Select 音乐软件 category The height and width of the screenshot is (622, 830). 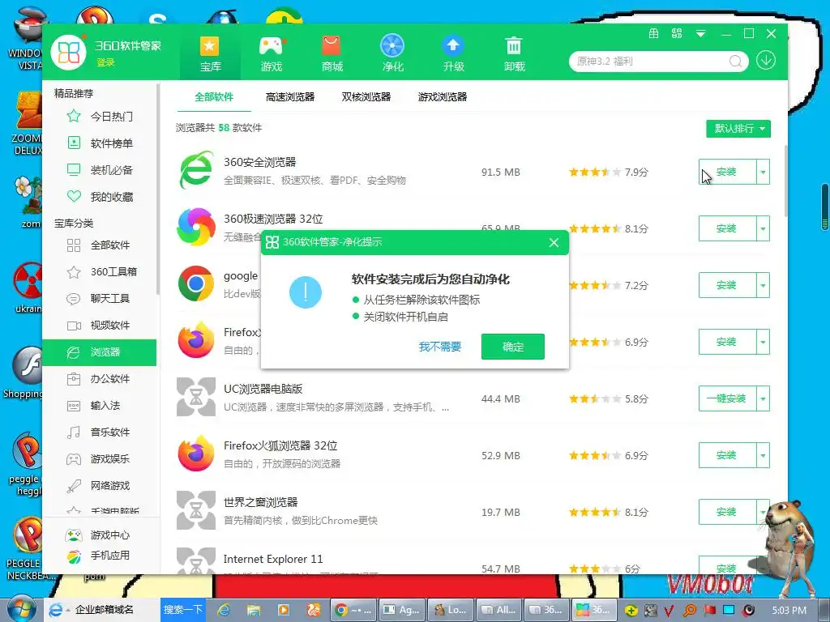point(100,432)
